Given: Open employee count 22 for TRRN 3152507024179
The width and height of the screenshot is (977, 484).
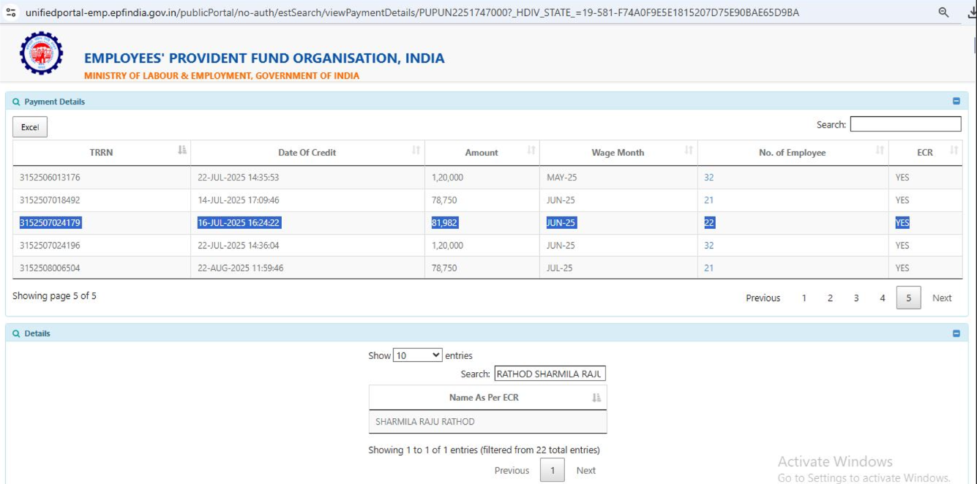Looking at the screenshot, I should pos(709,223).
